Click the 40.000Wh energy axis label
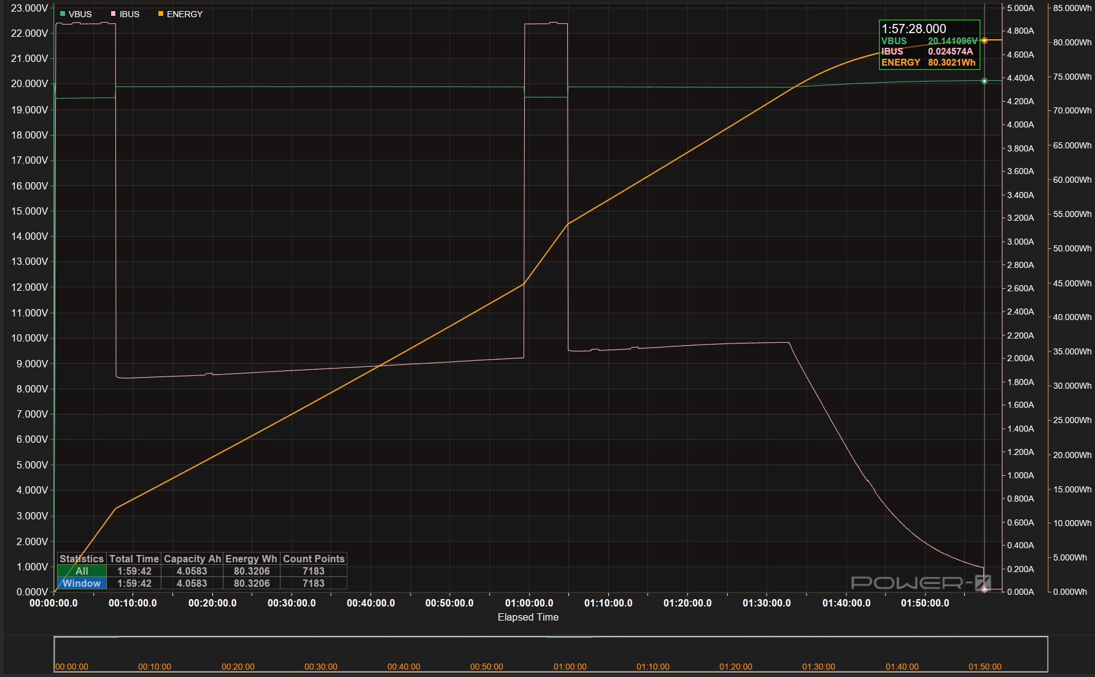This screenshot has height=677, width=1095. 1072,318
